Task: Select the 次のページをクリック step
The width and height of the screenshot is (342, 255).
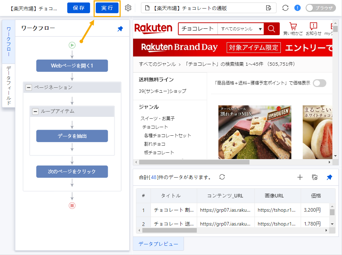Action: pos(72,172)
